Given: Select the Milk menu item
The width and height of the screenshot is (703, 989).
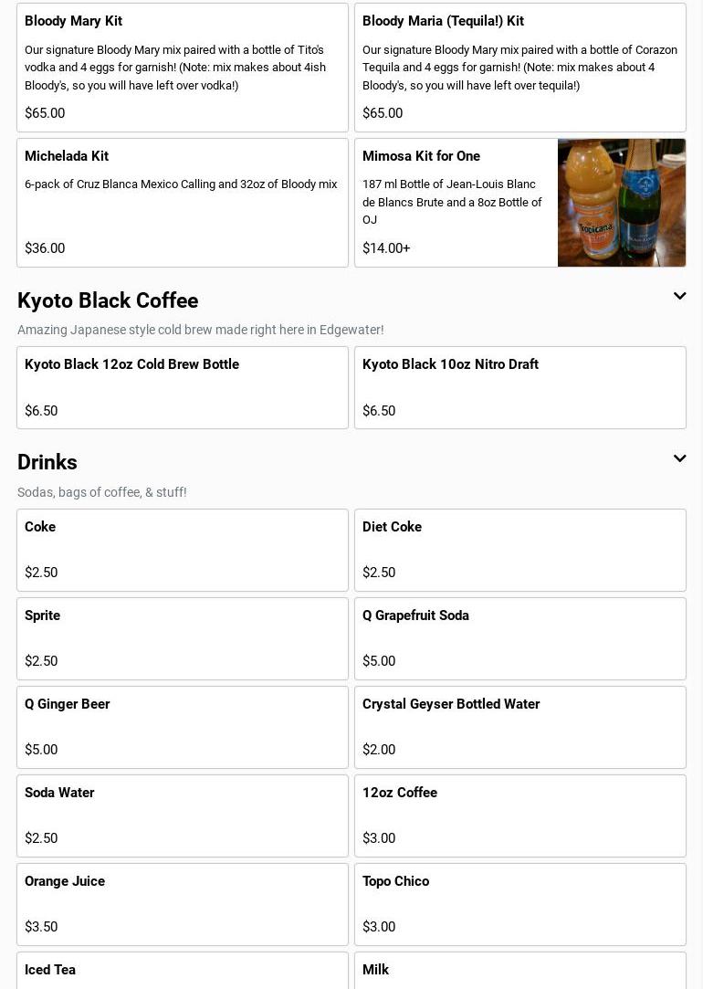Looking at the screenshot, I should 519,972.
